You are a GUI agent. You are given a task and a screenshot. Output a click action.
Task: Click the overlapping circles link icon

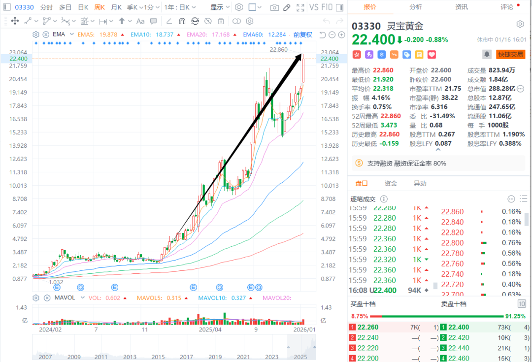[x=236, y=21]
